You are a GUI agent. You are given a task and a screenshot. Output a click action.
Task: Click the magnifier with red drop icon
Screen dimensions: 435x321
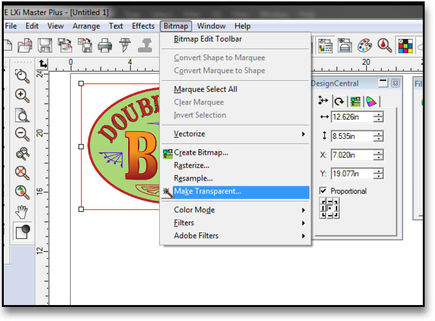pyautogui.click(x=384, y=45)
